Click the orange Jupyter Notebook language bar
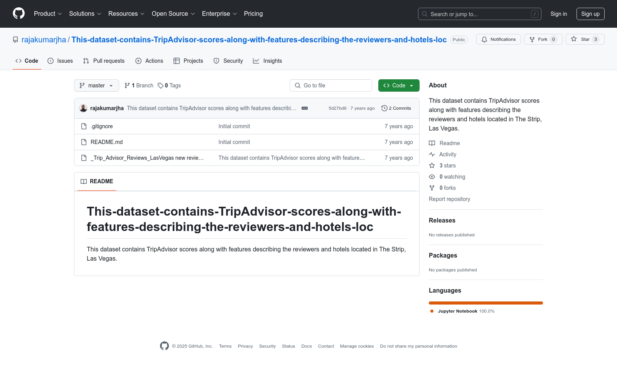Image resolution: width=617 pixels, height=385 pixels. (486, 303)
